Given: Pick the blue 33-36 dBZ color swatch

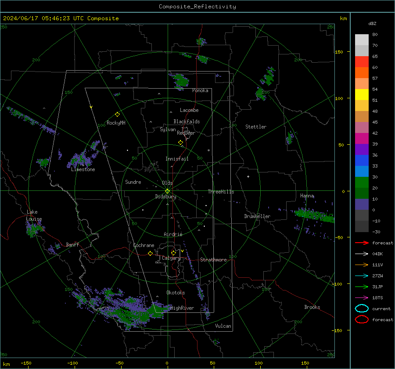Looking at the screenshot, I should click(362, 161).
